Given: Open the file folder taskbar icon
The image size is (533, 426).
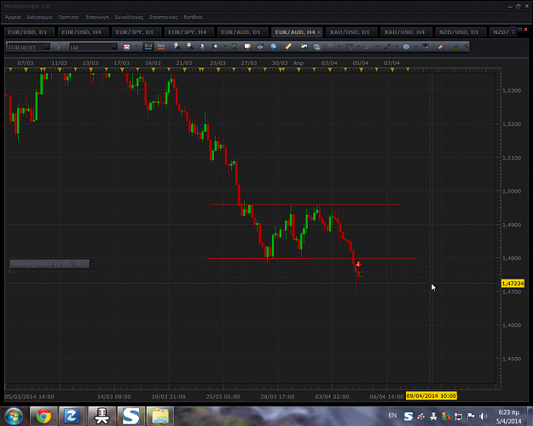Looking at the screenshot, I should (x=160, y=416).
